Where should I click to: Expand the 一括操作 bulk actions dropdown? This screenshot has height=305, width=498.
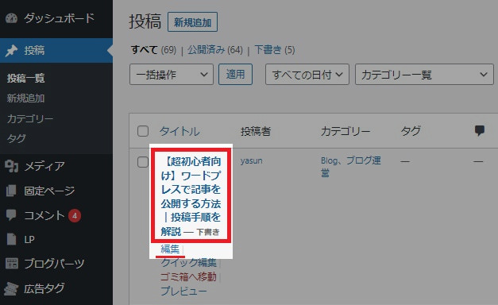click(x=172, y=75)
